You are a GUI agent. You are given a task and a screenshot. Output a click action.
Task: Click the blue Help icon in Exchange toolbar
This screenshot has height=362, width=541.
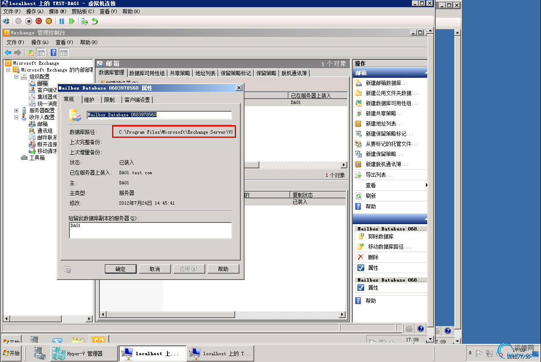pyautogui.click(x=54, y=52)
